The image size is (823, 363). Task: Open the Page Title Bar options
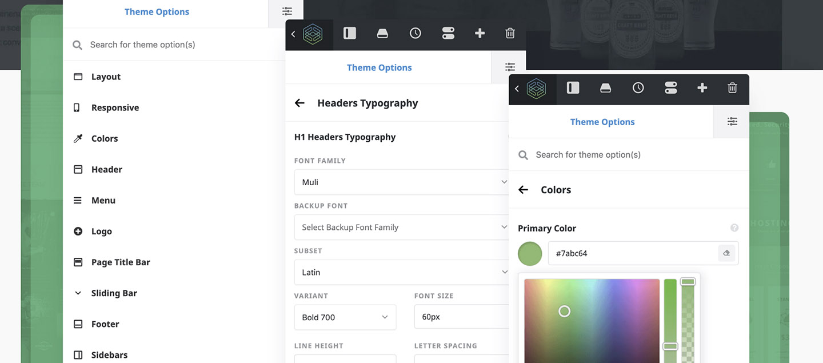(x=120, y=262)
